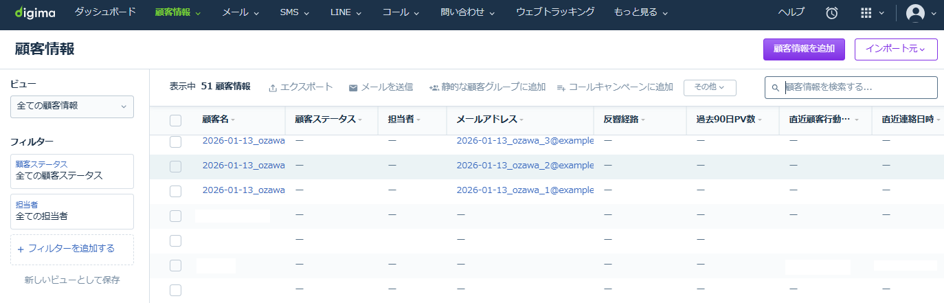This screenshot has height=303, width=944.
Task: Open the 問い合わせ nav menu
Action: pos(468,12)
